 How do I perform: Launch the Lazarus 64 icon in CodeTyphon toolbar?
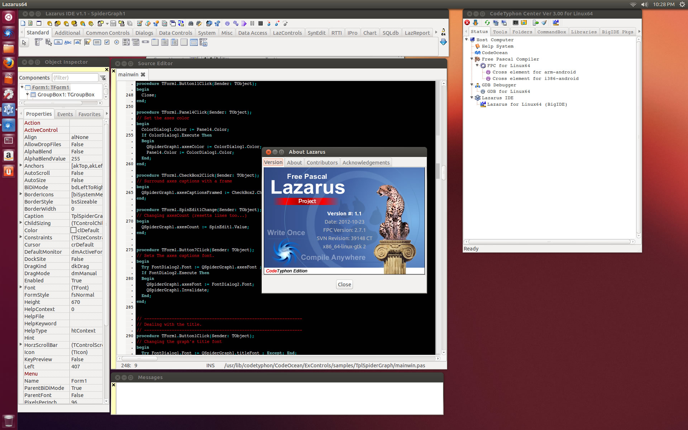[556, 23]
